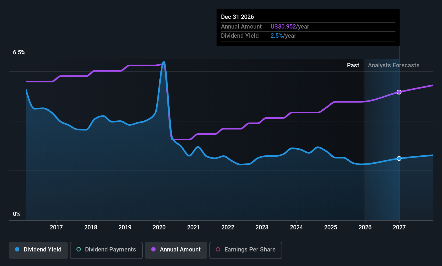
Task: Click the 2023 x-axis year label
Action: [262, 227]
